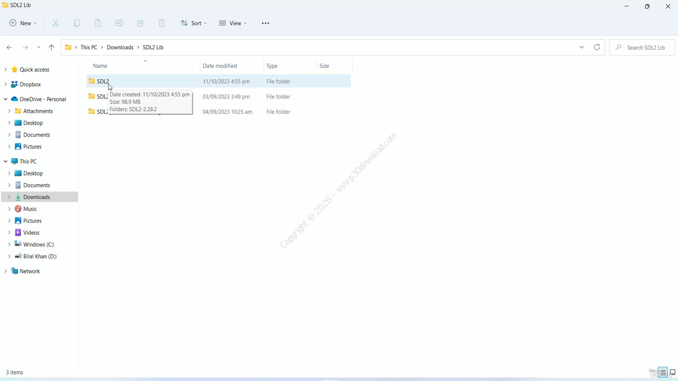
Task: Select Downloads in navigation pane
Action: (x=37, y=197)
